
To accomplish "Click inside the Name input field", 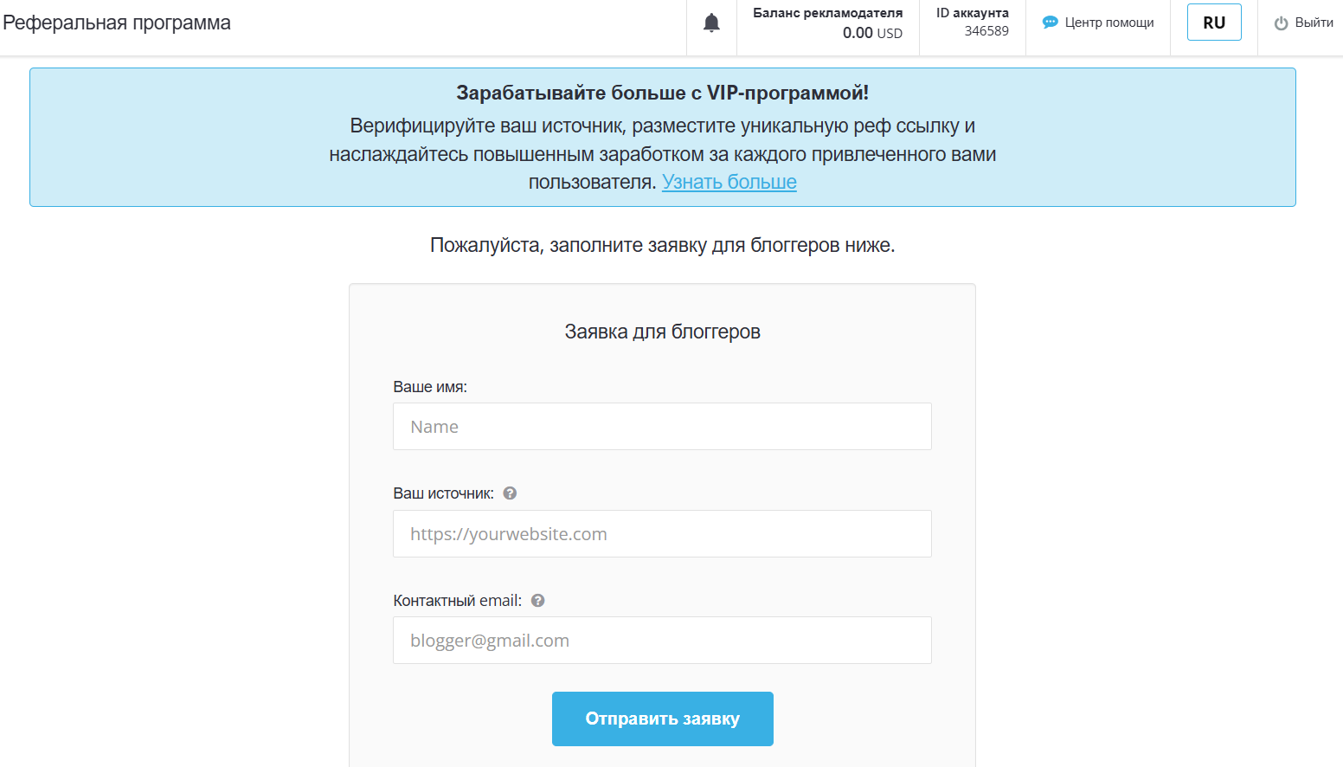I will point(662,426).
